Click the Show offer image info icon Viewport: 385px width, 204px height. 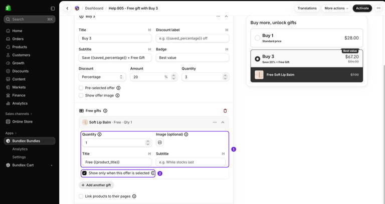pos(118,95)
